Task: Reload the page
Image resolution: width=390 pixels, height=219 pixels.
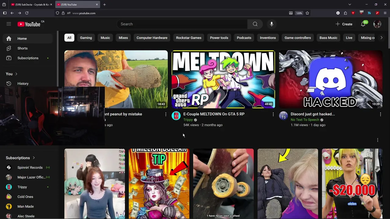Action: 27,13
